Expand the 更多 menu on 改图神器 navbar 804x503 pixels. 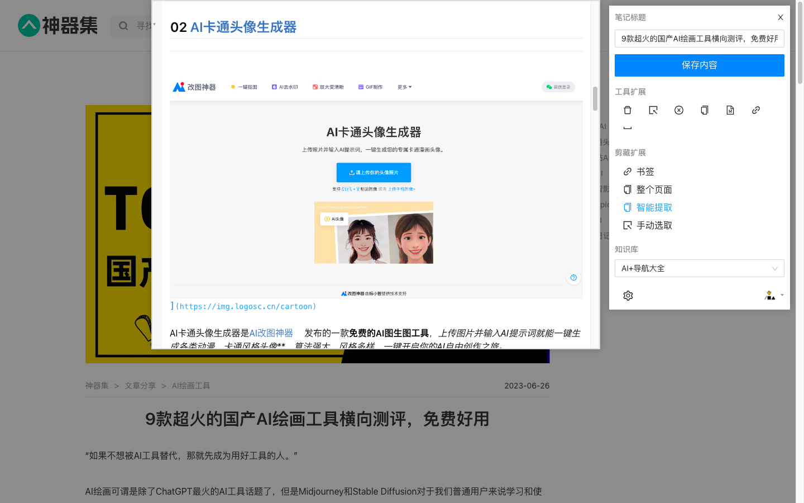click(x=404, y=87)
